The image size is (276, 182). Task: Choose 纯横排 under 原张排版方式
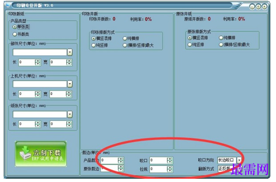point(221,38)
